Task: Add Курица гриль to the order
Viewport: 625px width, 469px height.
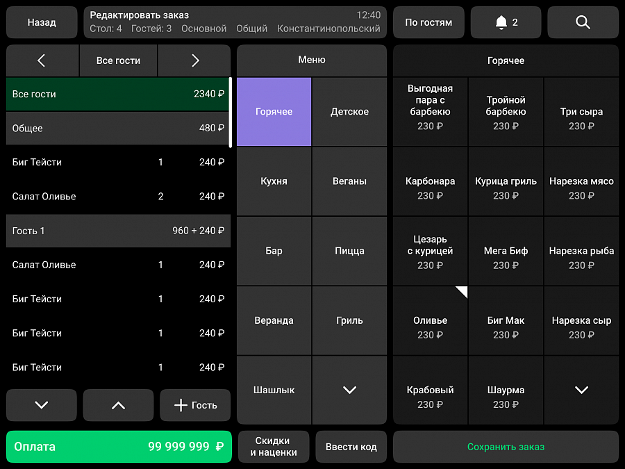Action: click(x=506, y=181)
